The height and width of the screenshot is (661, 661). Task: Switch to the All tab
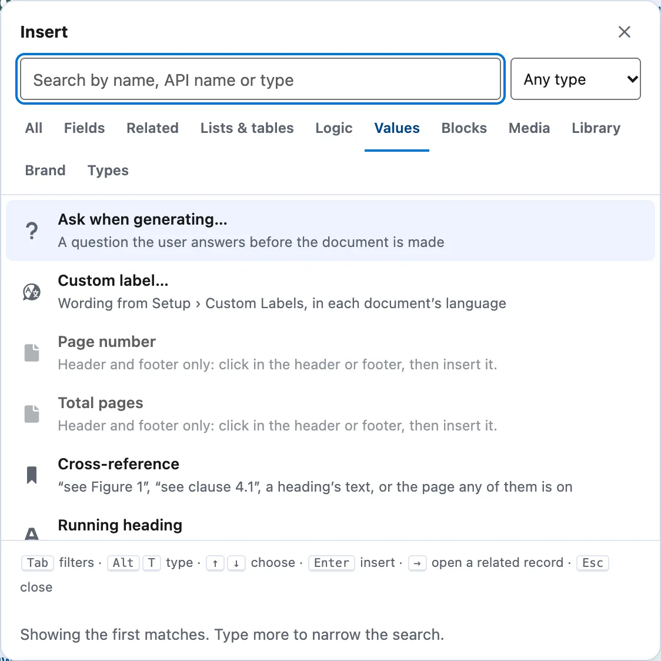[34, 128]
